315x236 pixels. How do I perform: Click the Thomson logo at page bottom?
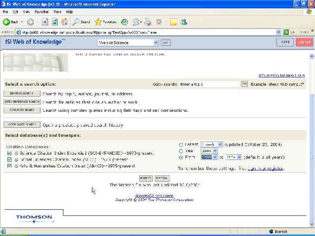(x=34, y=219)
